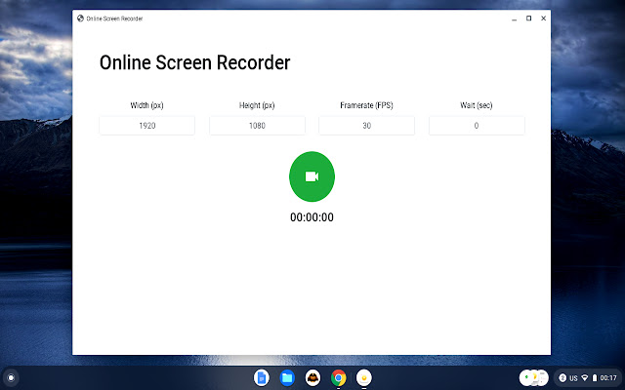Open the ChromeOS launcher button
This screenshot has height=390, width=625.
[x=11, y=377]
